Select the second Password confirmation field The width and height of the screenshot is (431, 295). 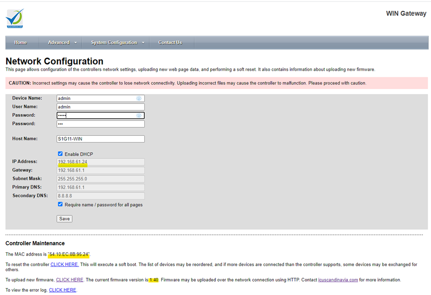[101, 124]
